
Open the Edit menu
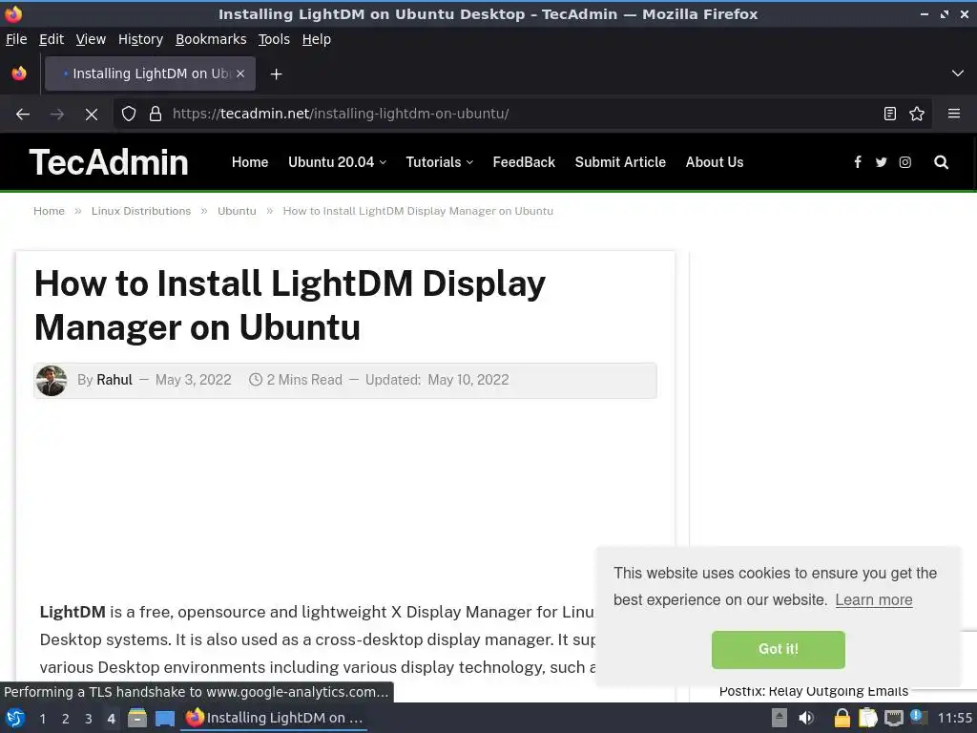click(52, 39)
